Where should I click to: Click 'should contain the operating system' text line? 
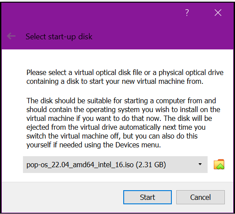click(123, 109)
